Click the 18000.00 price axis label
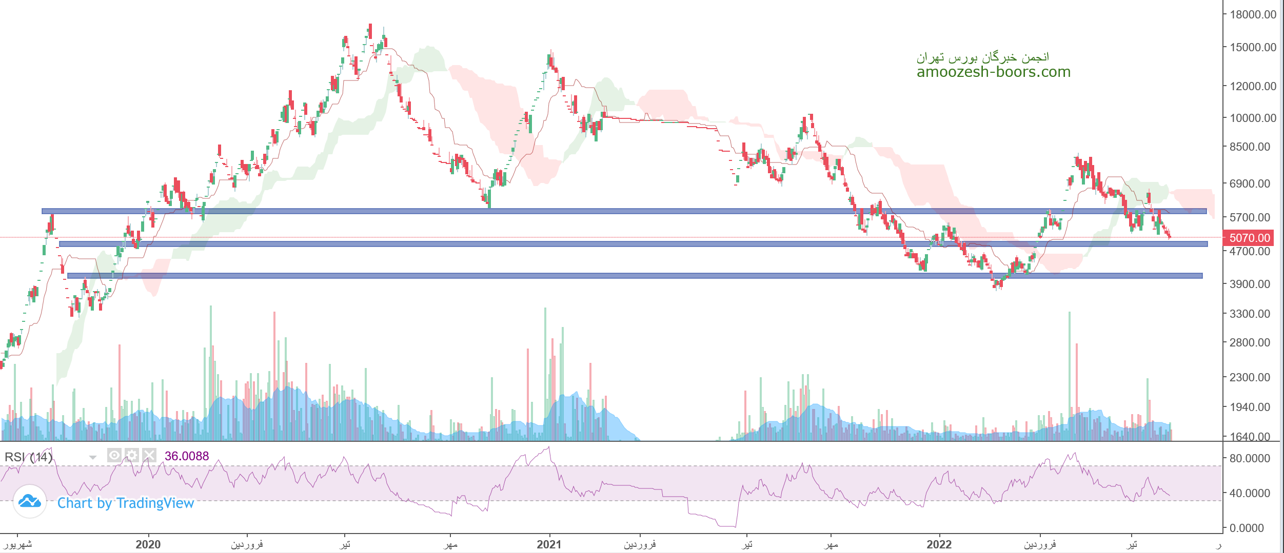This screenshot has height=553, width=1284. point(1253,14)
